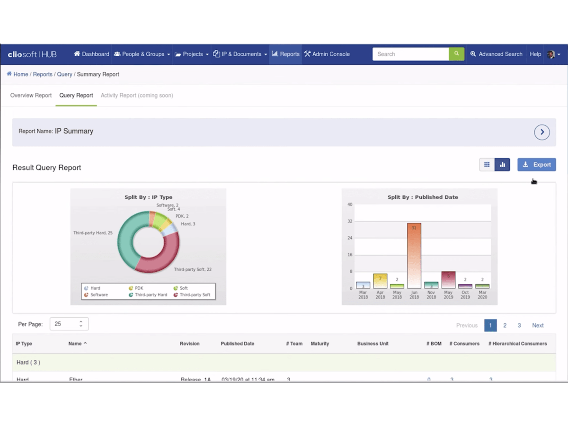This screenshot has height=426, width=568.
Task: Open the IP & Documents menu
Action: click(240, 54)
